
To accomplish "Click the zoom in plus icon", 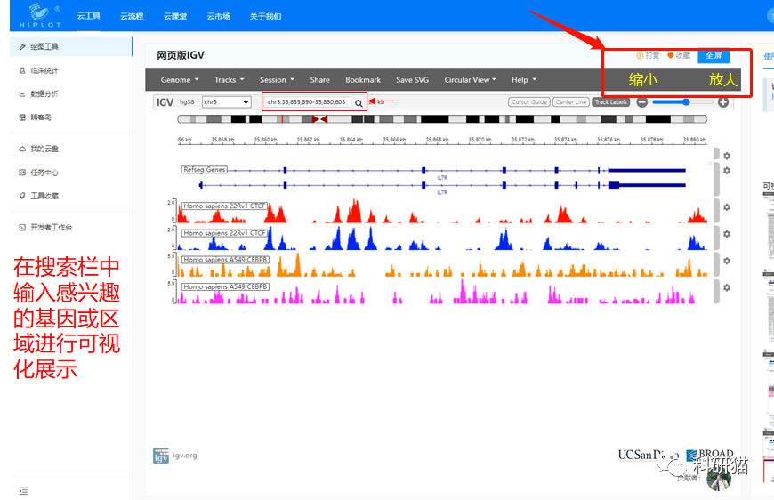I will click(x=723, y=102).
